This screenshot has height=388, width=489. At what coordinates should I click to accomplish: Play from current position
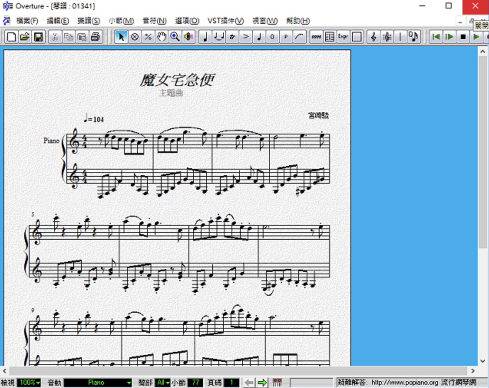449,37
